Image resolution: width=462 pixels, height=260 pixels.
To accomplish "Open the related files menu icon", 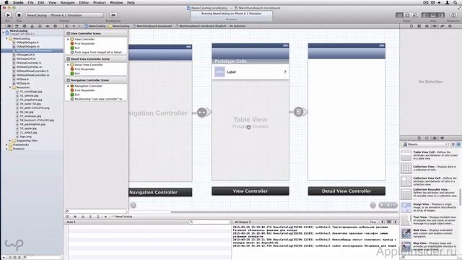I will (x=67, y=26).
